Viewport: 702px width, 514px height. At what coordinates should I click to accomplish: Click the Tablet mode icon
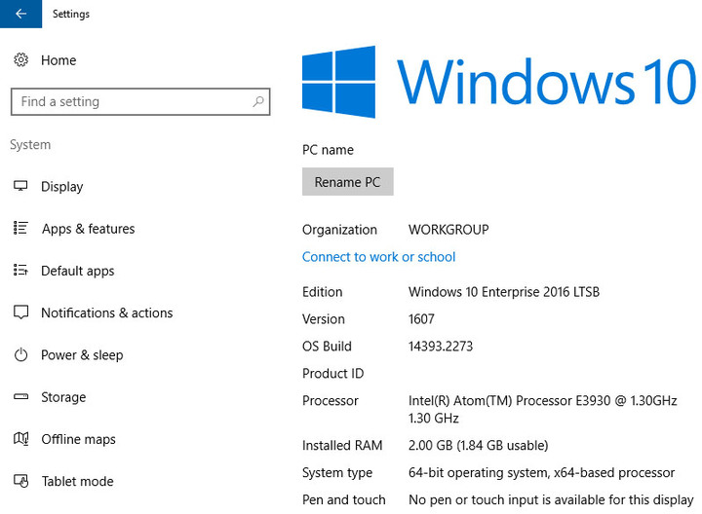pyautogui.click(x=20, y=481)
